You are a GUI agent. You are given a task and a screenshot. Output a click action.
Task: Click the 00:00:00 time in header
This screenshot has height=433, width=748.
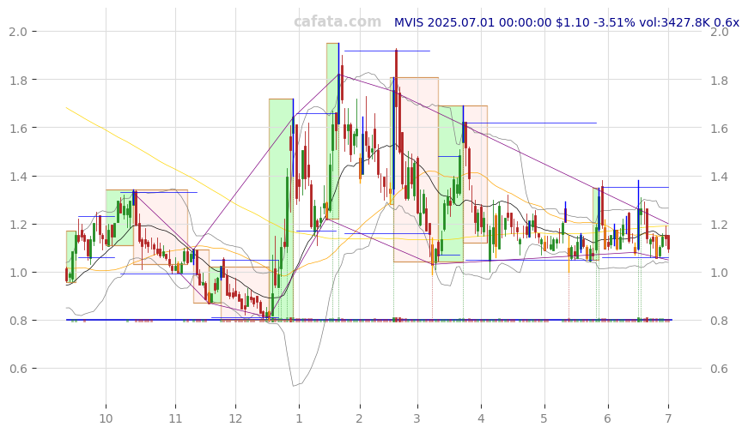(x=526, y=22)
